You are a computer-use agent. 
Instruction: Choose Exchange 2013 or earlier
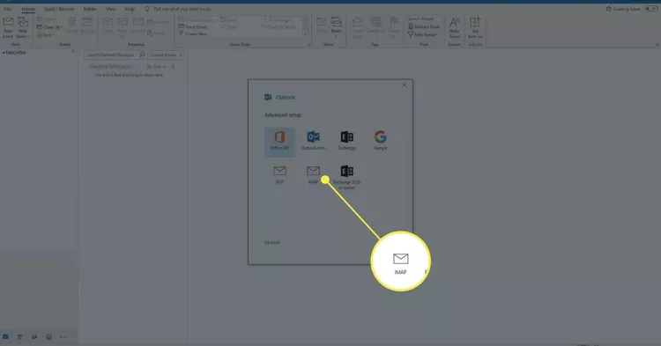pos(347,177)
